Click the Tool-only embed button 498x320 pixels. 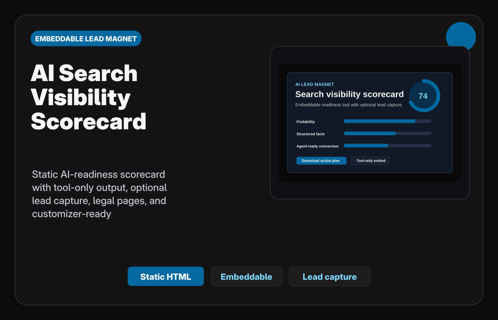coord(370,161)
